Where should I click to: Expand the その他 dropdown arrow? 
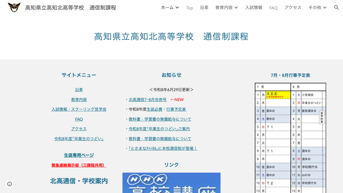coord(325,8)
